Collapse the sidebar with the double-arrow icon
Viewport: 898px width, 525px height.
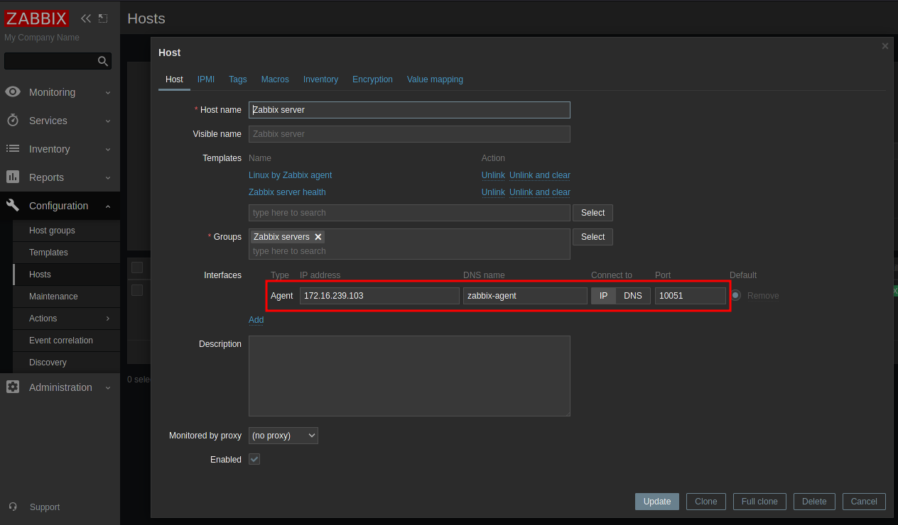click(86, 18)
